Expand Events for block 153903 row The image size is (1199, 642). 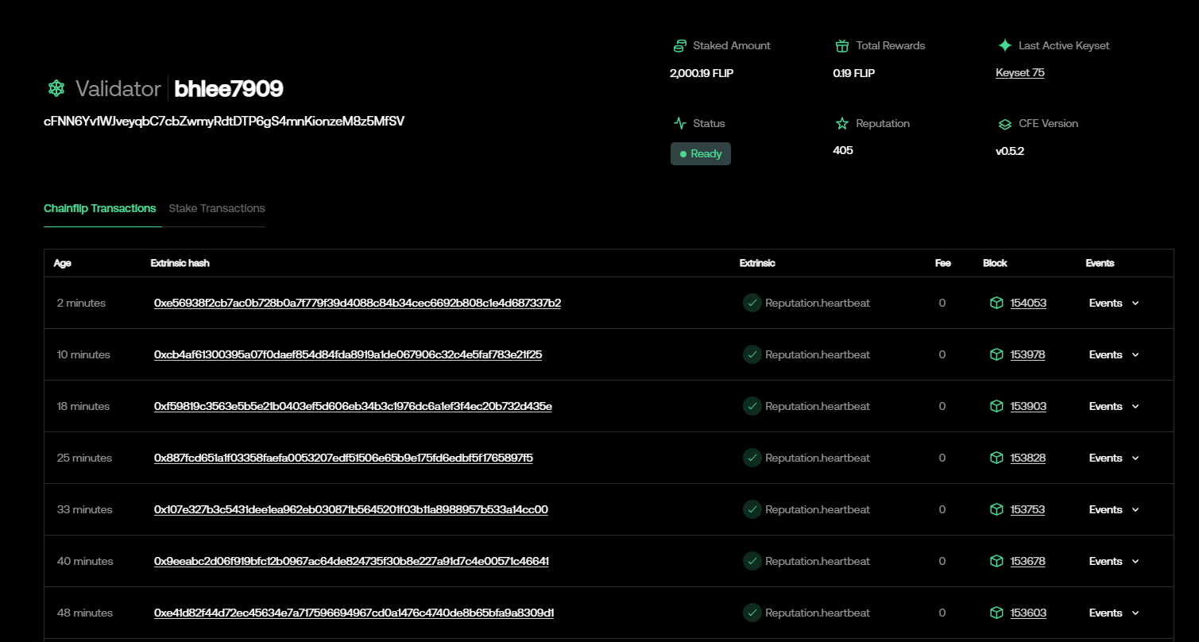tap(1114, 406)
